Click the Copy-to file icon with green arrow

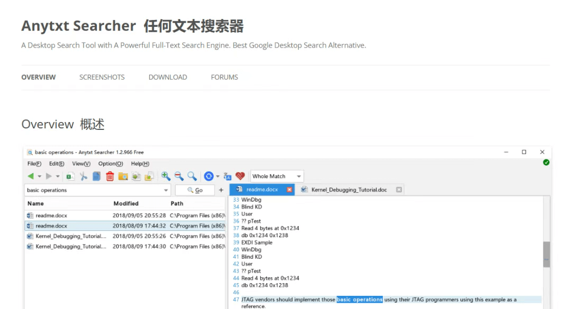coord(136,176)
